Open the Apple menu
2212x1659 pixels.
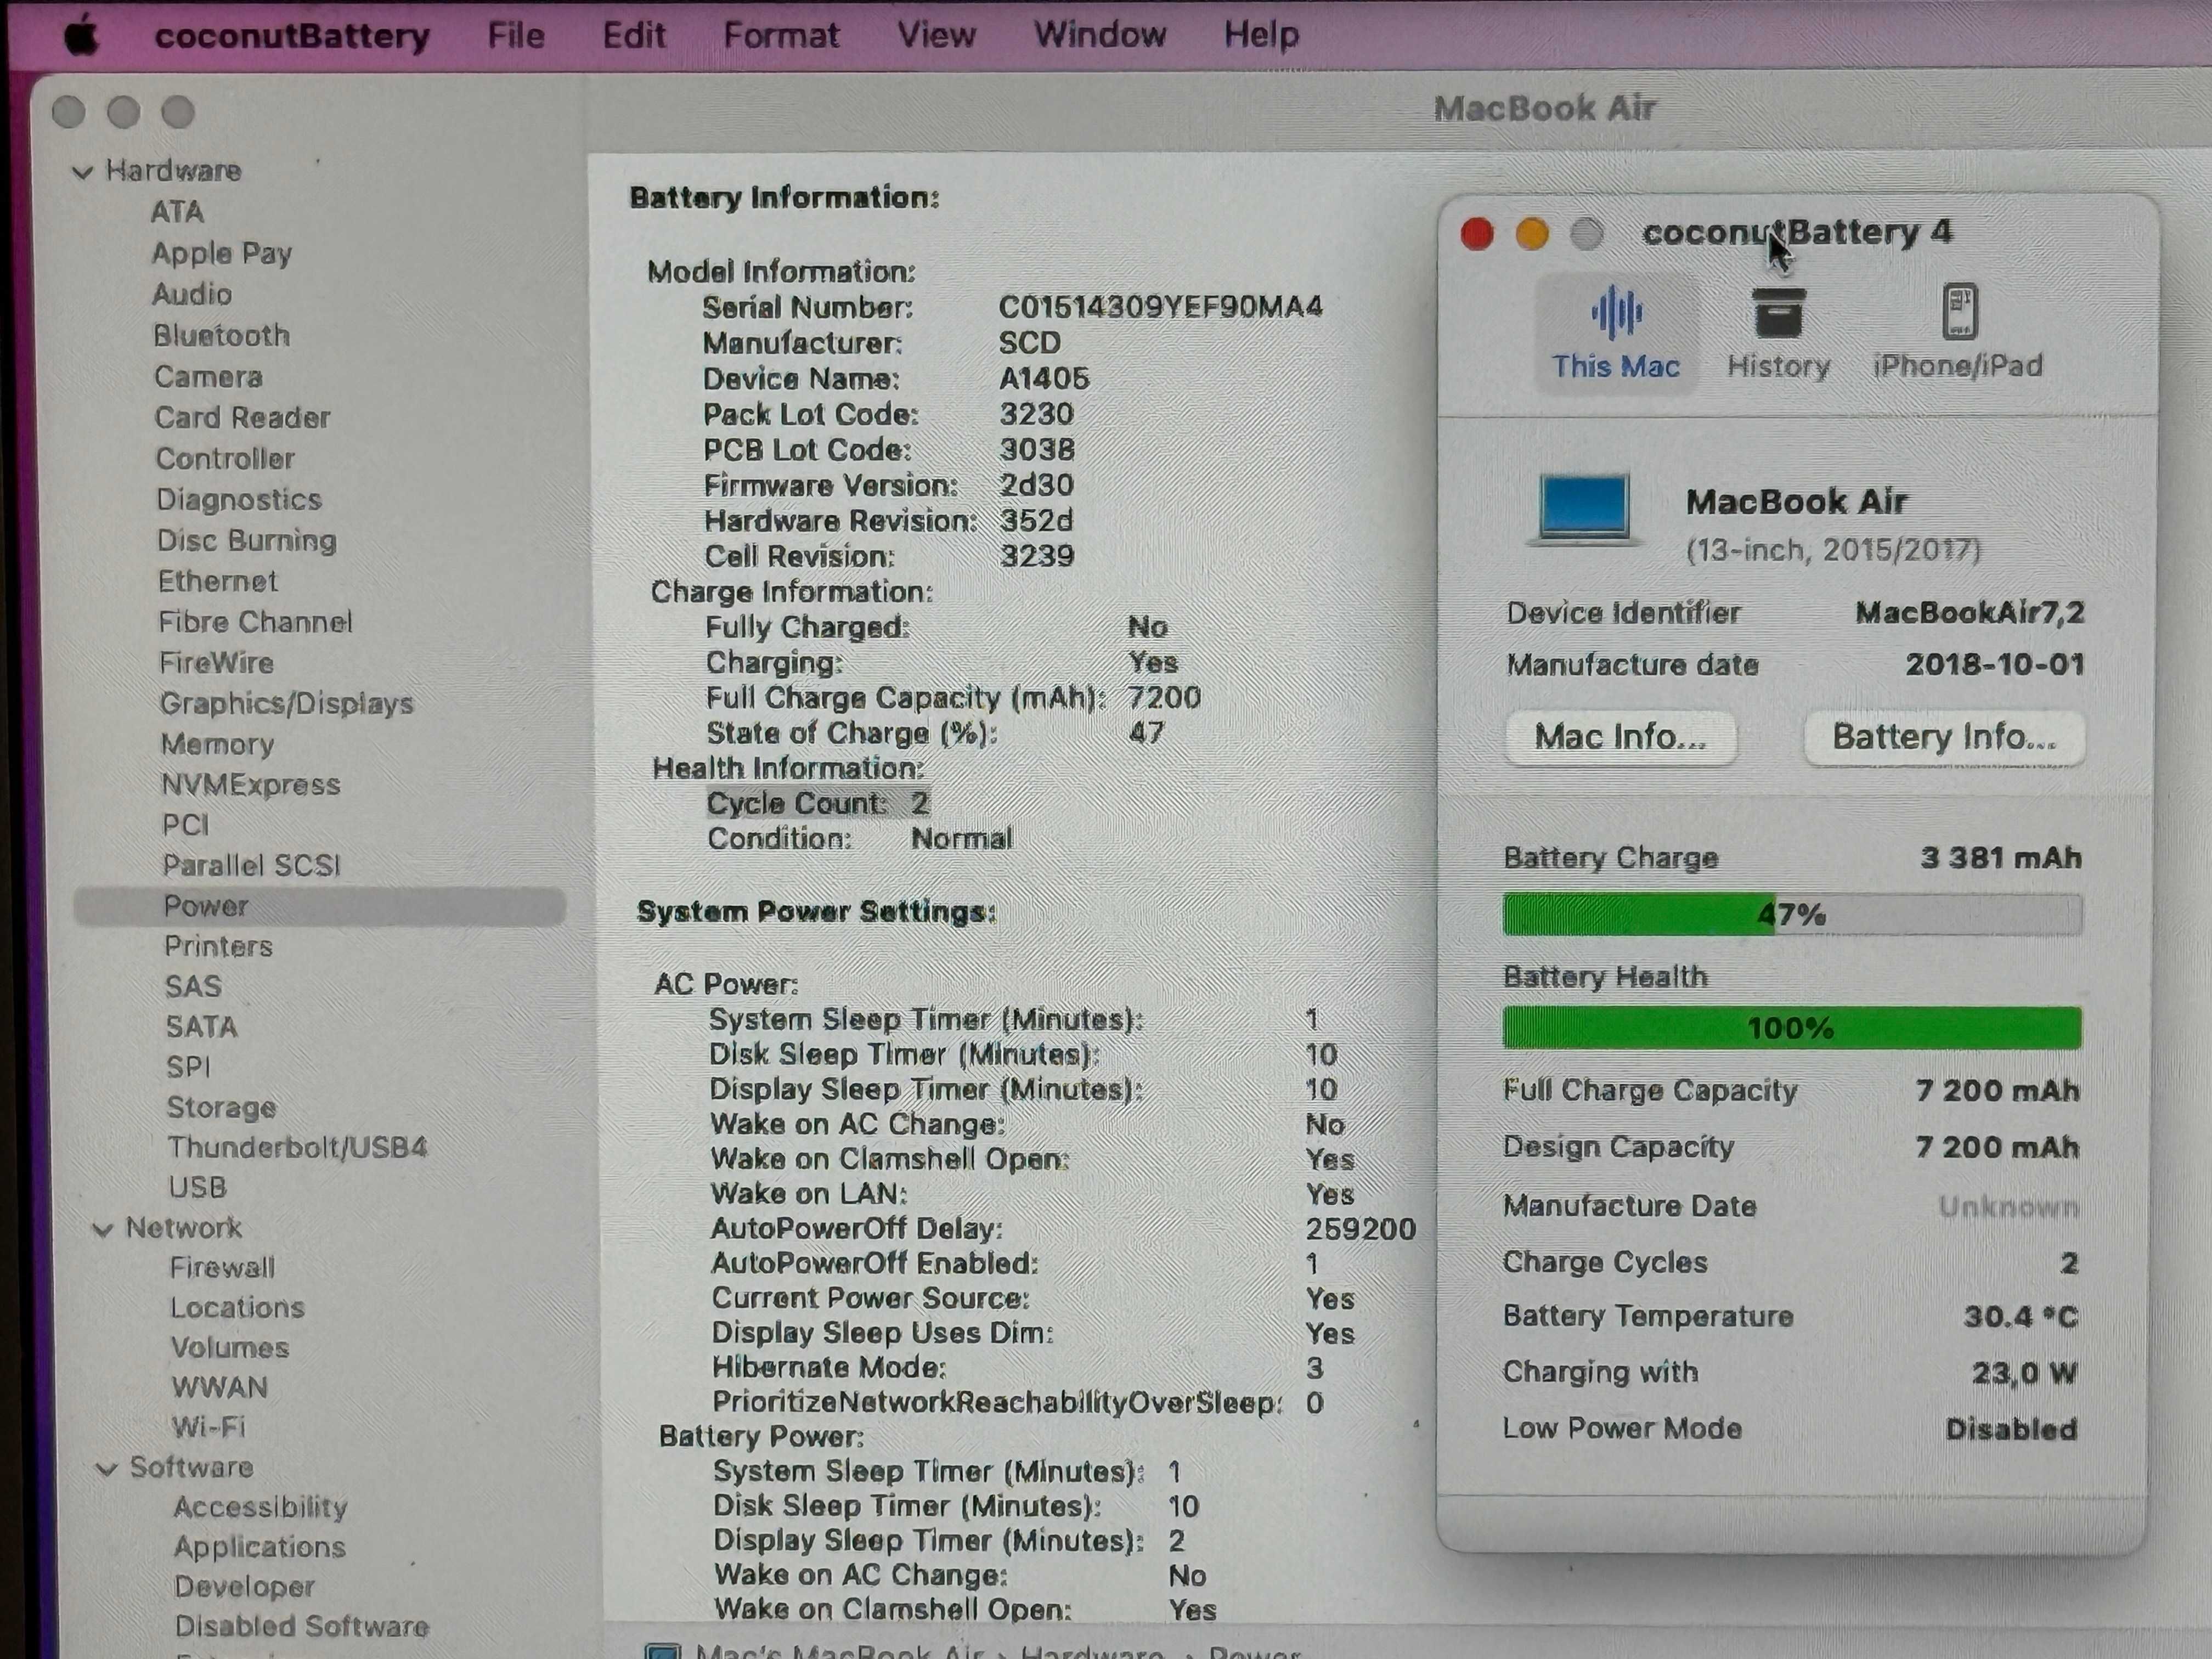pyautogui.click(x=83, y=37)
